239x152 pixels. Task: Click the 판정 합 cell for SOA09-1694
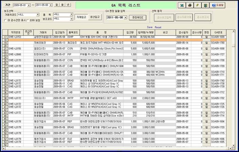(x=206, y=122)
